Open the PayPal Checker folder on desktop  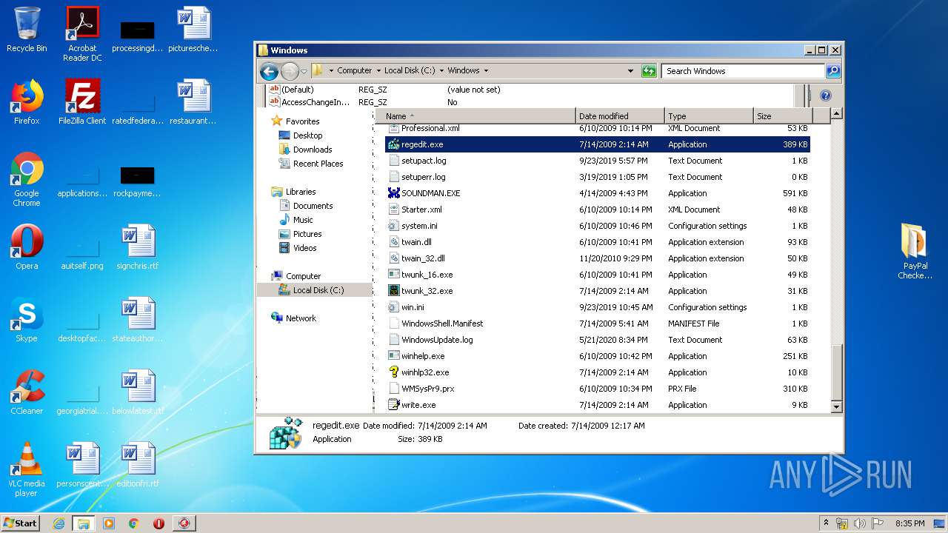point(915,251)
